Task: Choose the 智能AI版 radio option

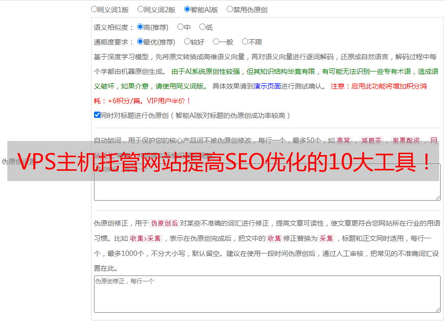Action: [x=187, y=9]
